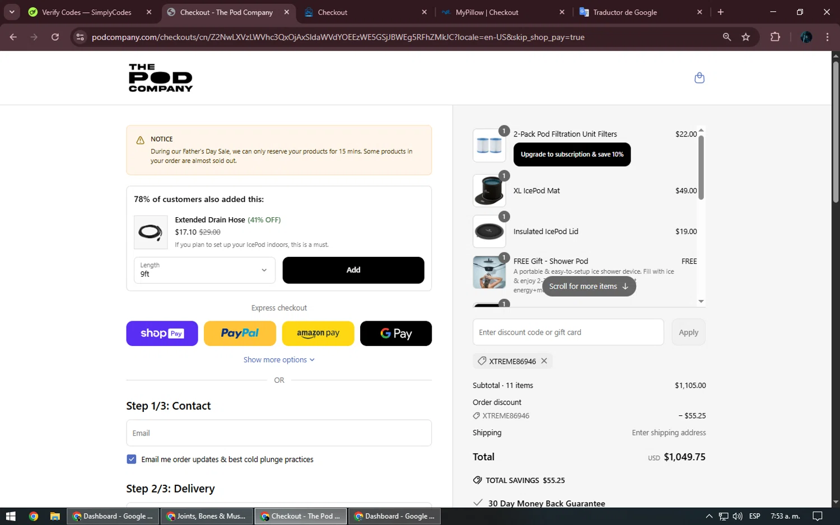Open first Dashboard - Google taskbar window
This screenshot has width=840, height=525.
pyautogui.click(x=113, y=516)
